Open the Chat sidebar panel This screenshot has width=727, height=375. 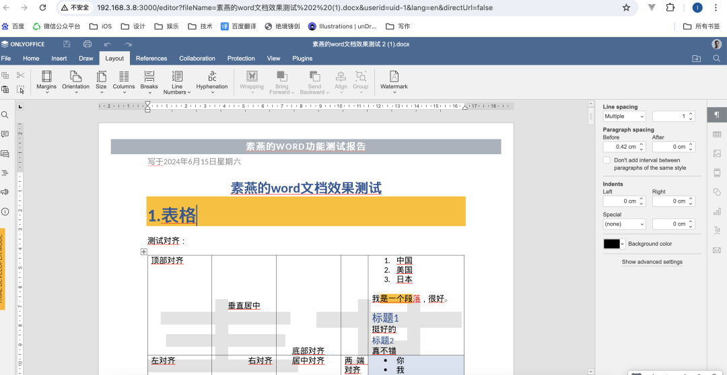[x=5, y=154]
